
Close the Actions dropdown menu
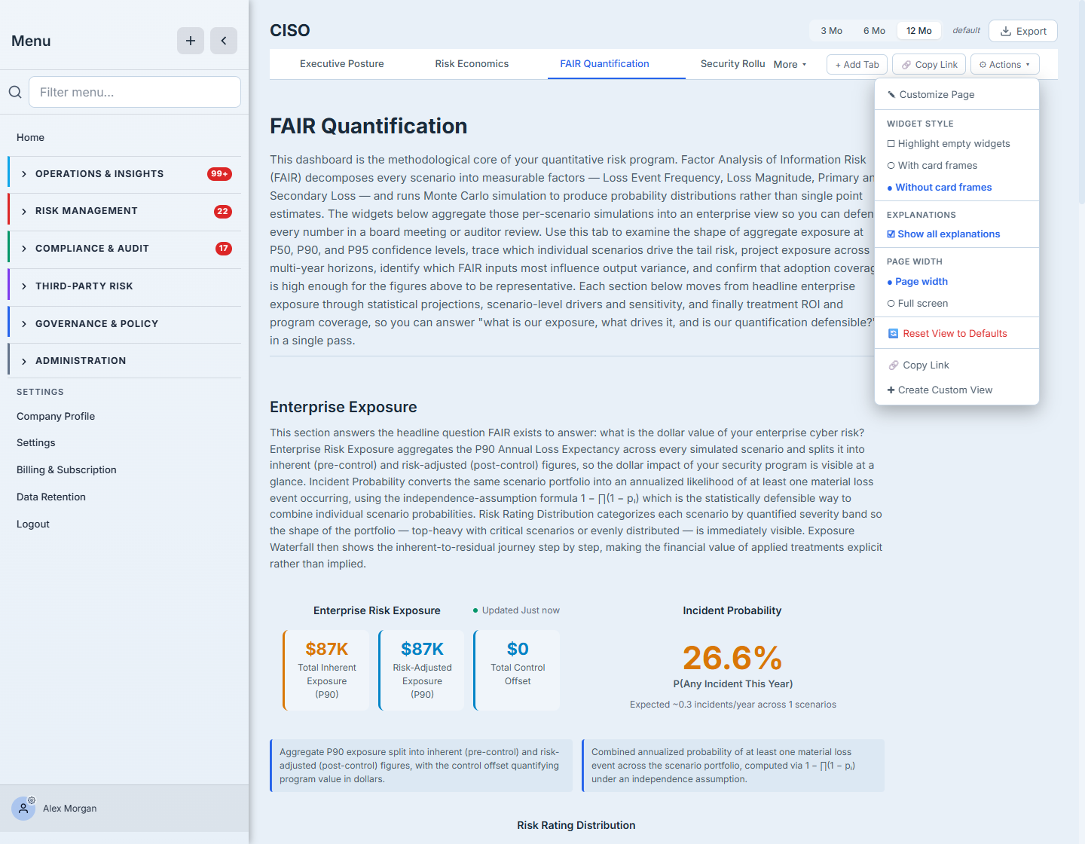(x=1005, y=64)
